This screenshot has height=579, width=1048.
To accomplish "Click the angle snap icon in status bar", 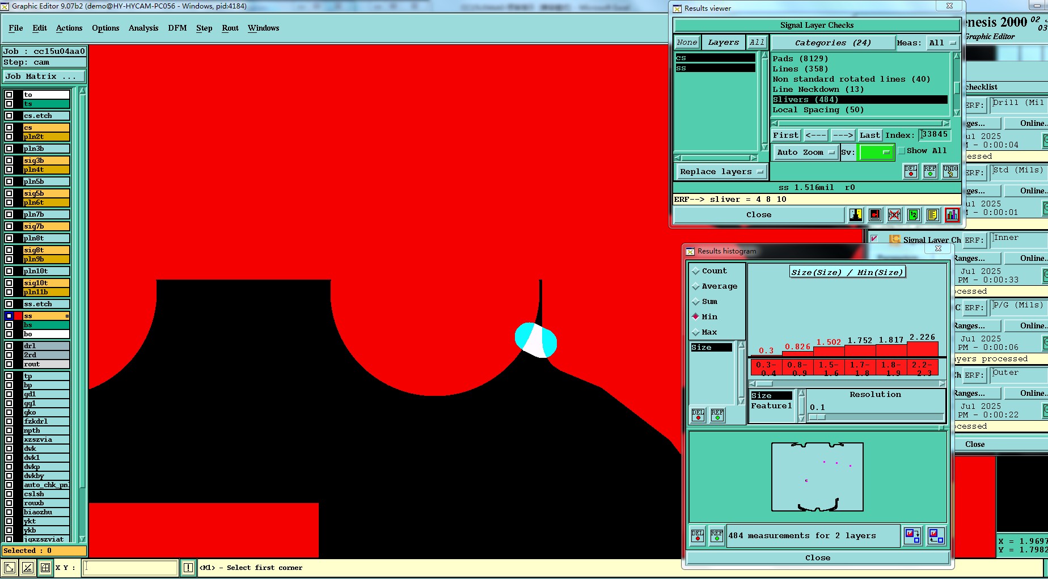I will coord(28,568).
